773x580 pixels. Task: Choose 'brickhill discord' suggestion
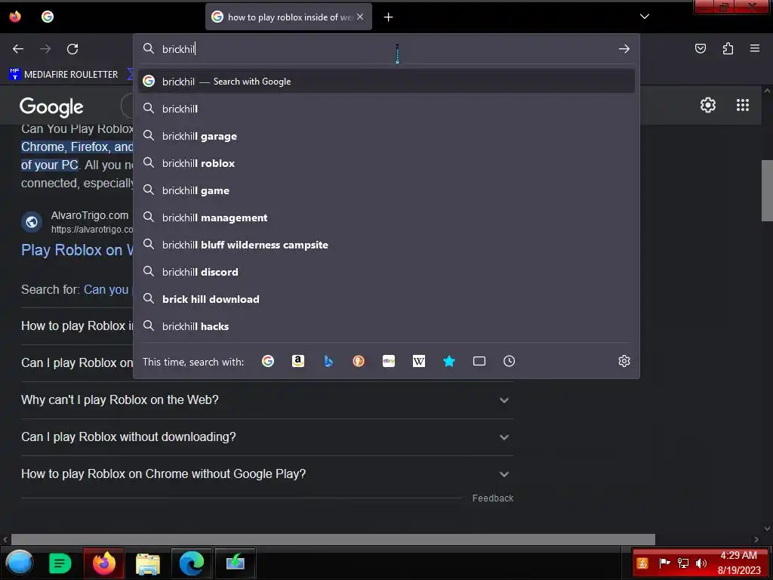click(x=386, y=272)
